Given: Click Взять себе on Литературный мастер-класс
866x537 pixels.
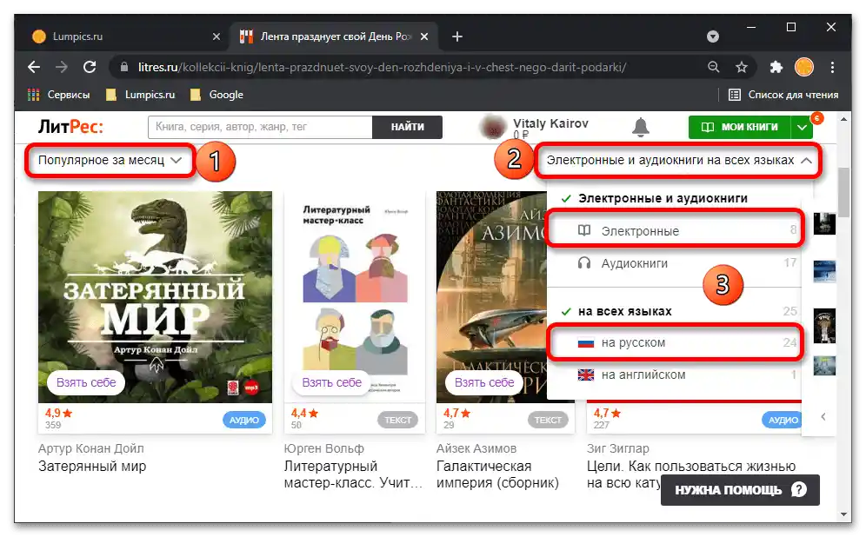Looking at the screenshot, I should 331,382.
